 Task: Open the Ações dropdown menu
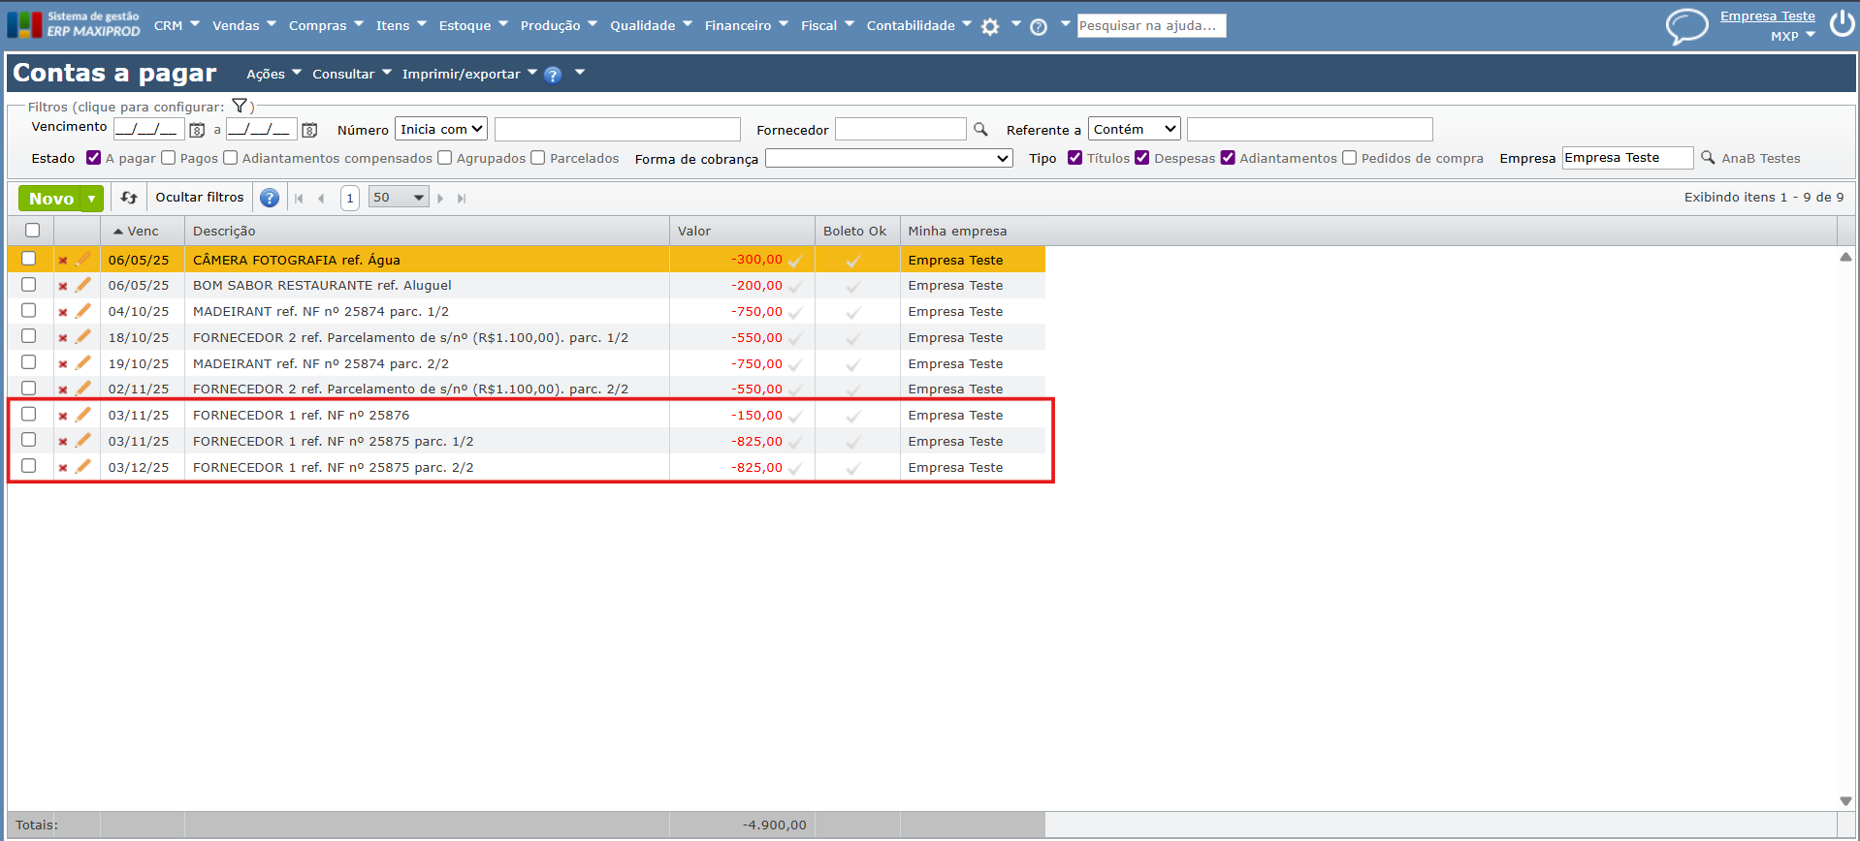pyautogui.click(x=273, y=75)
